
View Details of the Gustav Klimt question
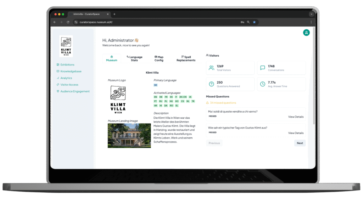pyautogui.click(x=296, y=133)
